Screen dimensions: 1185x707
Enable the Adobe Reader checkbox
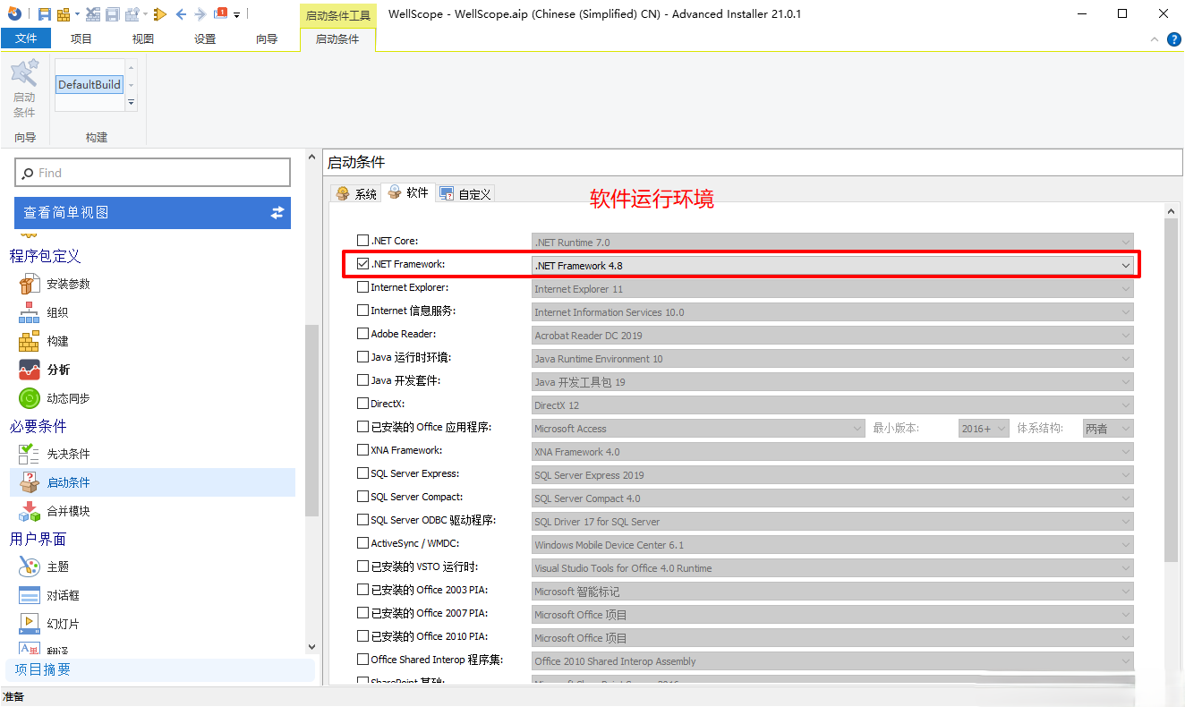(x=362, y=334)
